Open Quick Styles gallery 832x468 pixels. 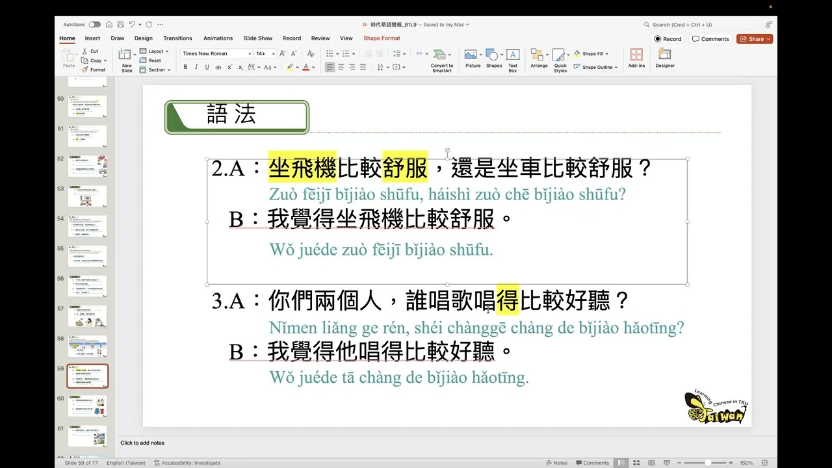point(560,60)
